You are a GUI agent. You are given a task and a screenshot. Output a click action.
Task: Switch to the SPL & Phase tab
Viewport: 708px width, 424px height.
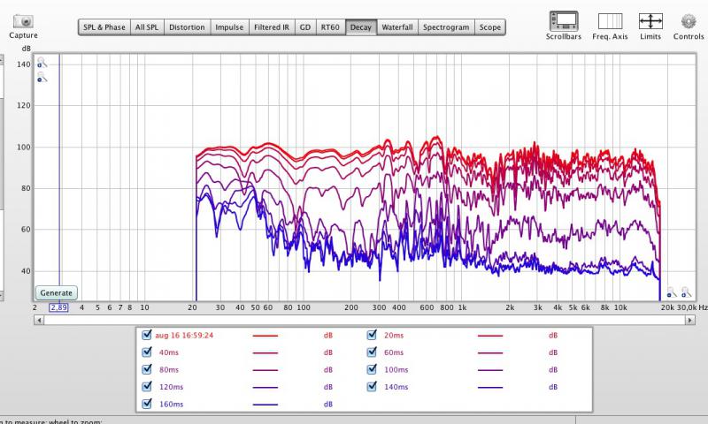pyautogui.click(x=104, y=27)
